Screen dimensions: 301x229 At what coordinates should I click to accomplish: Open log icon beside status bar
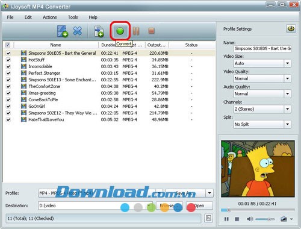(x=208, y=218)
